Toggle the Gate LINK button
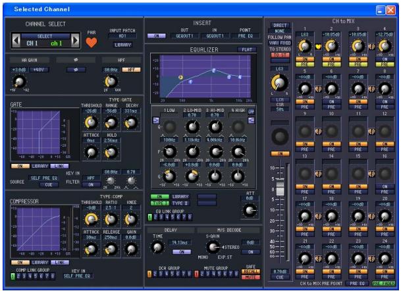This screenshot has width=401, height=291. pos(59,166)
